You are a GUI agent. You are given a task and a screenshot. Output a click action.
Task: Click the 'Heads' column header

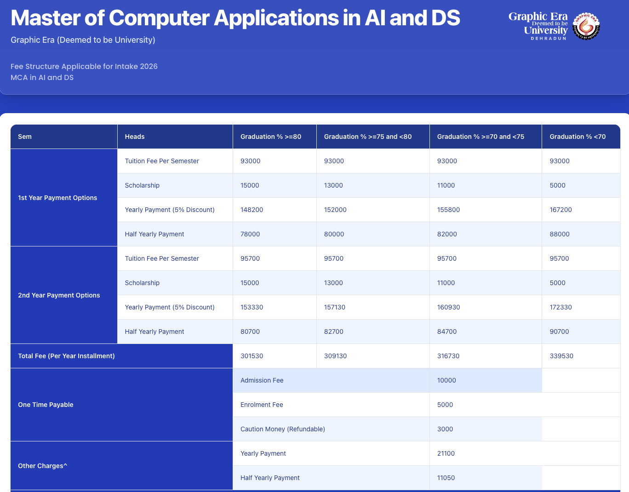pos(135,137)
